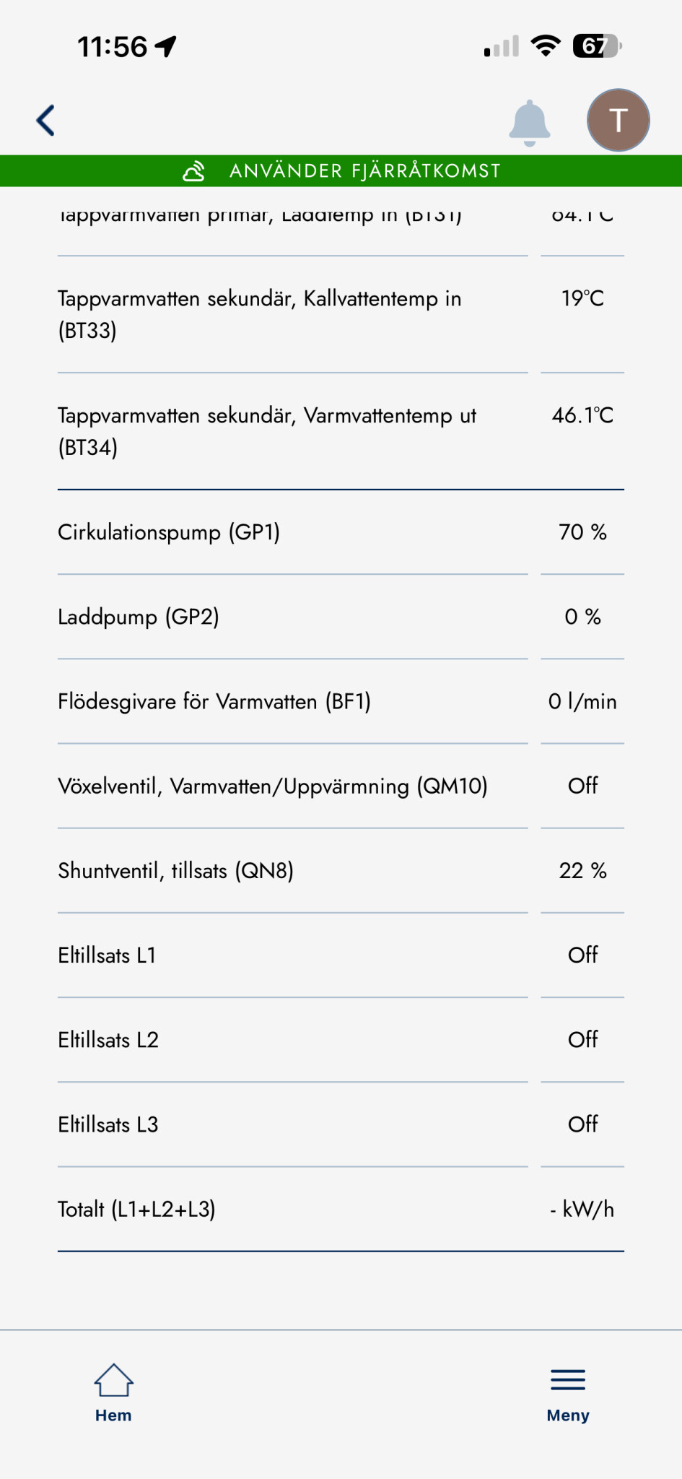This screenshot has height=1479, width=682.
Task: Open notifications bell
Action: click(529, 122)
